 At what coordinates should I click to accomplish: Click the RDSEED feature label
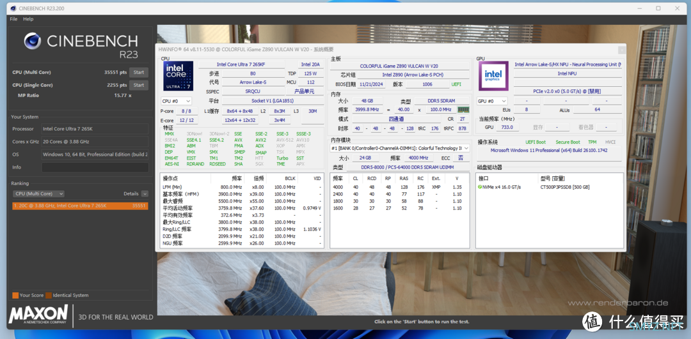(x=217, y=163)
